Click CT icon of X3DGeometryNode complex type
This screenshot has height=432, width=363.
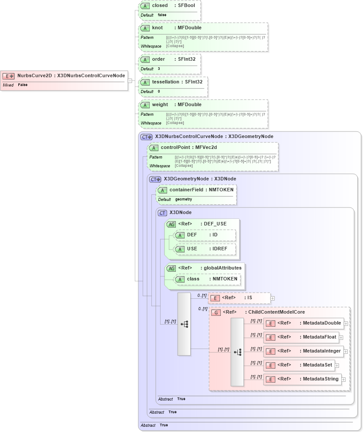(x=155, y=180)
